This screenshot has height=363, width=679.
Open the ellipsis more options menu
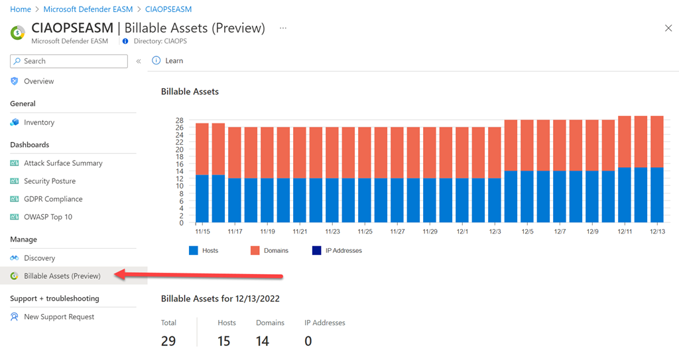pos(283,29)
